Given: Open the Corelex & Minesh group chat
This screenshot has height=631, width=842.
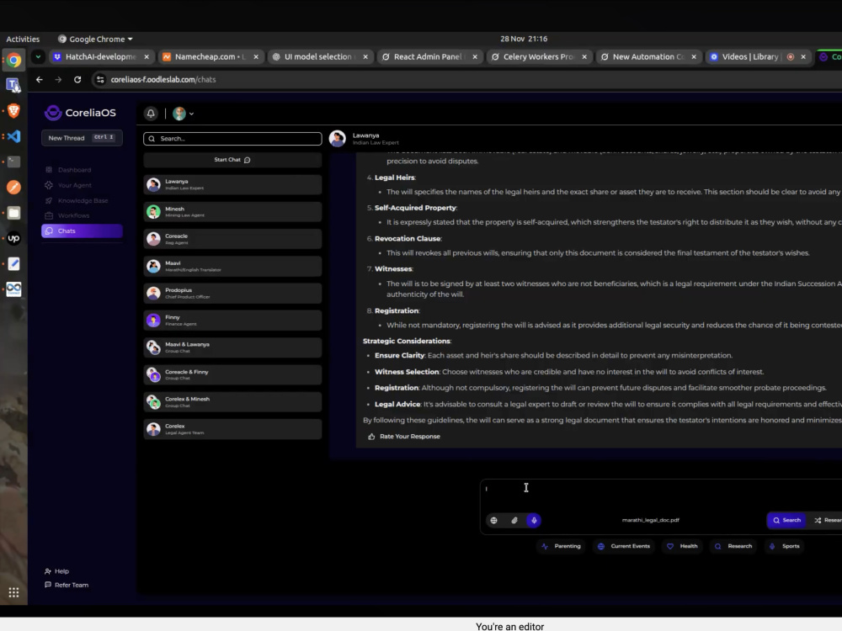Looking at the screenshot, I should pos(232,402).
